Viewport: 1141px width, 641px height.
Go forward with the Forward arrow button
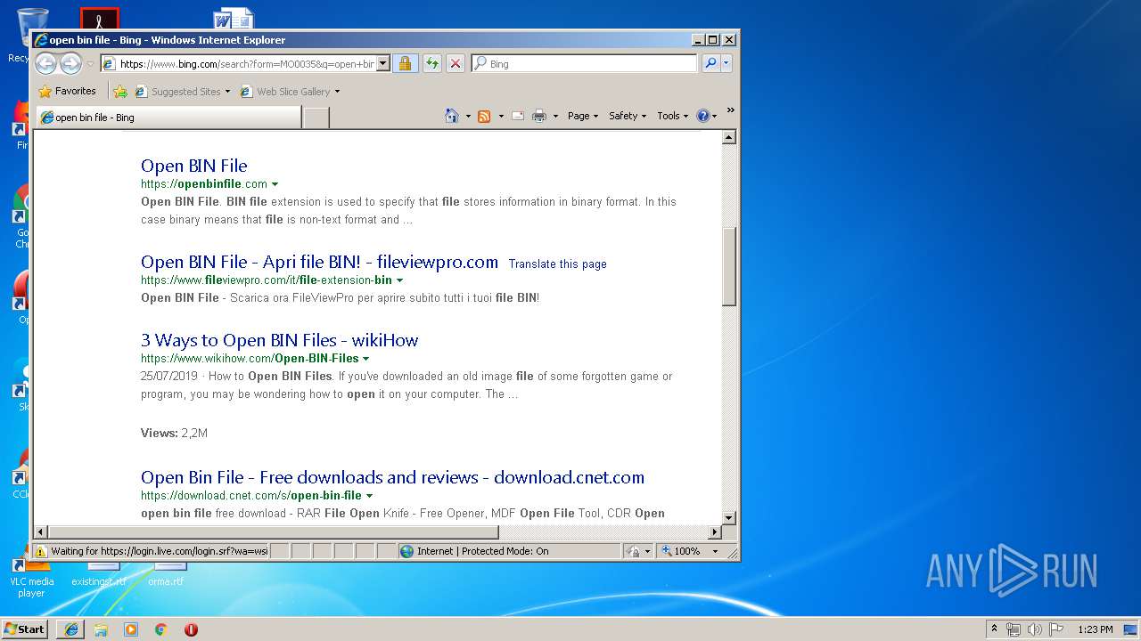(70, 63)
